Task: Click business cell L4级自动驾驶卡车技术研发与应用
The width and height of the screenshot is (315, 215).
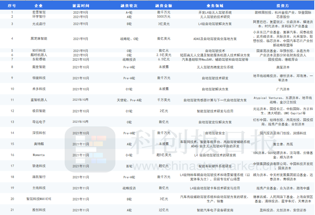Action: click(x=215, y=188)
